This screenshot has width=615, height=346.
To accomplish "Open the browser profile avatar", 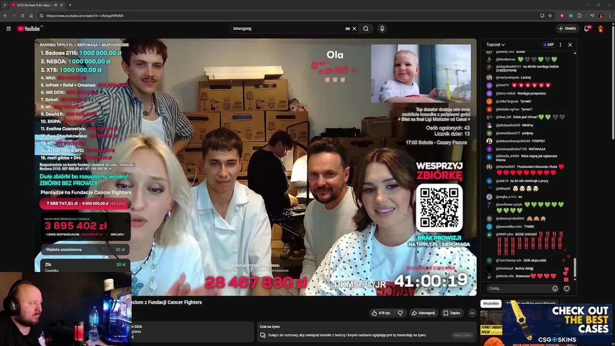I will click(x=601, y=15).
